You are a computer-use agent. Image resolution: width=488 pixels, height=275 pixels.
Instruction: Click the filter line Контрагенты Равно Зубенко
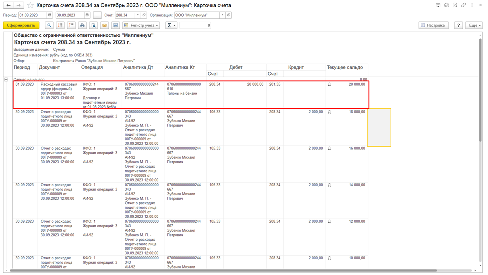click(94, 61)
